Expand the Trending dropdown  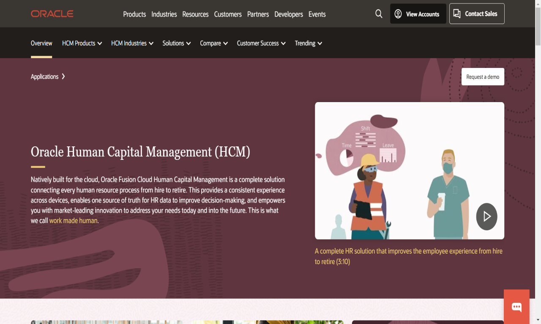[309, 43]
